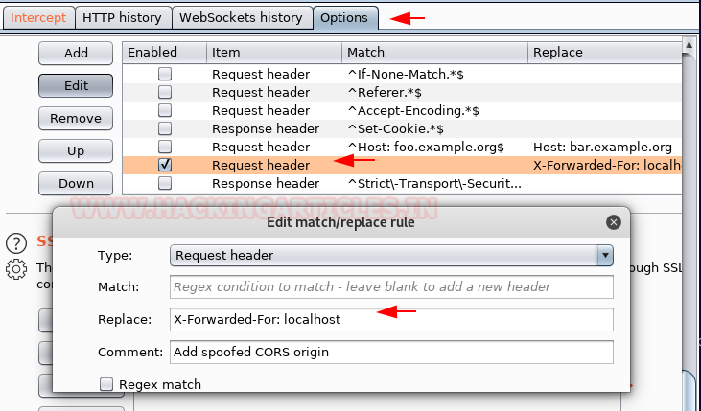Click the Request header type combo box

tap(384, 255)
